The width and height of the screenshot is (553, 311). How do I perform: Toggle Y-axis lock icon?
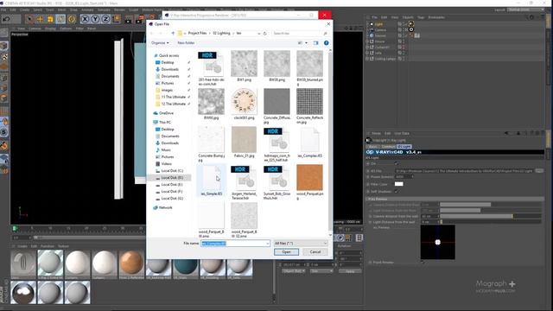click(x=96, y=19)
